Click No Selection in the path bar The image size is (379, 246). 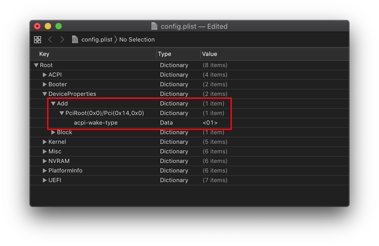pyautogui.click(x=137, y=40)
